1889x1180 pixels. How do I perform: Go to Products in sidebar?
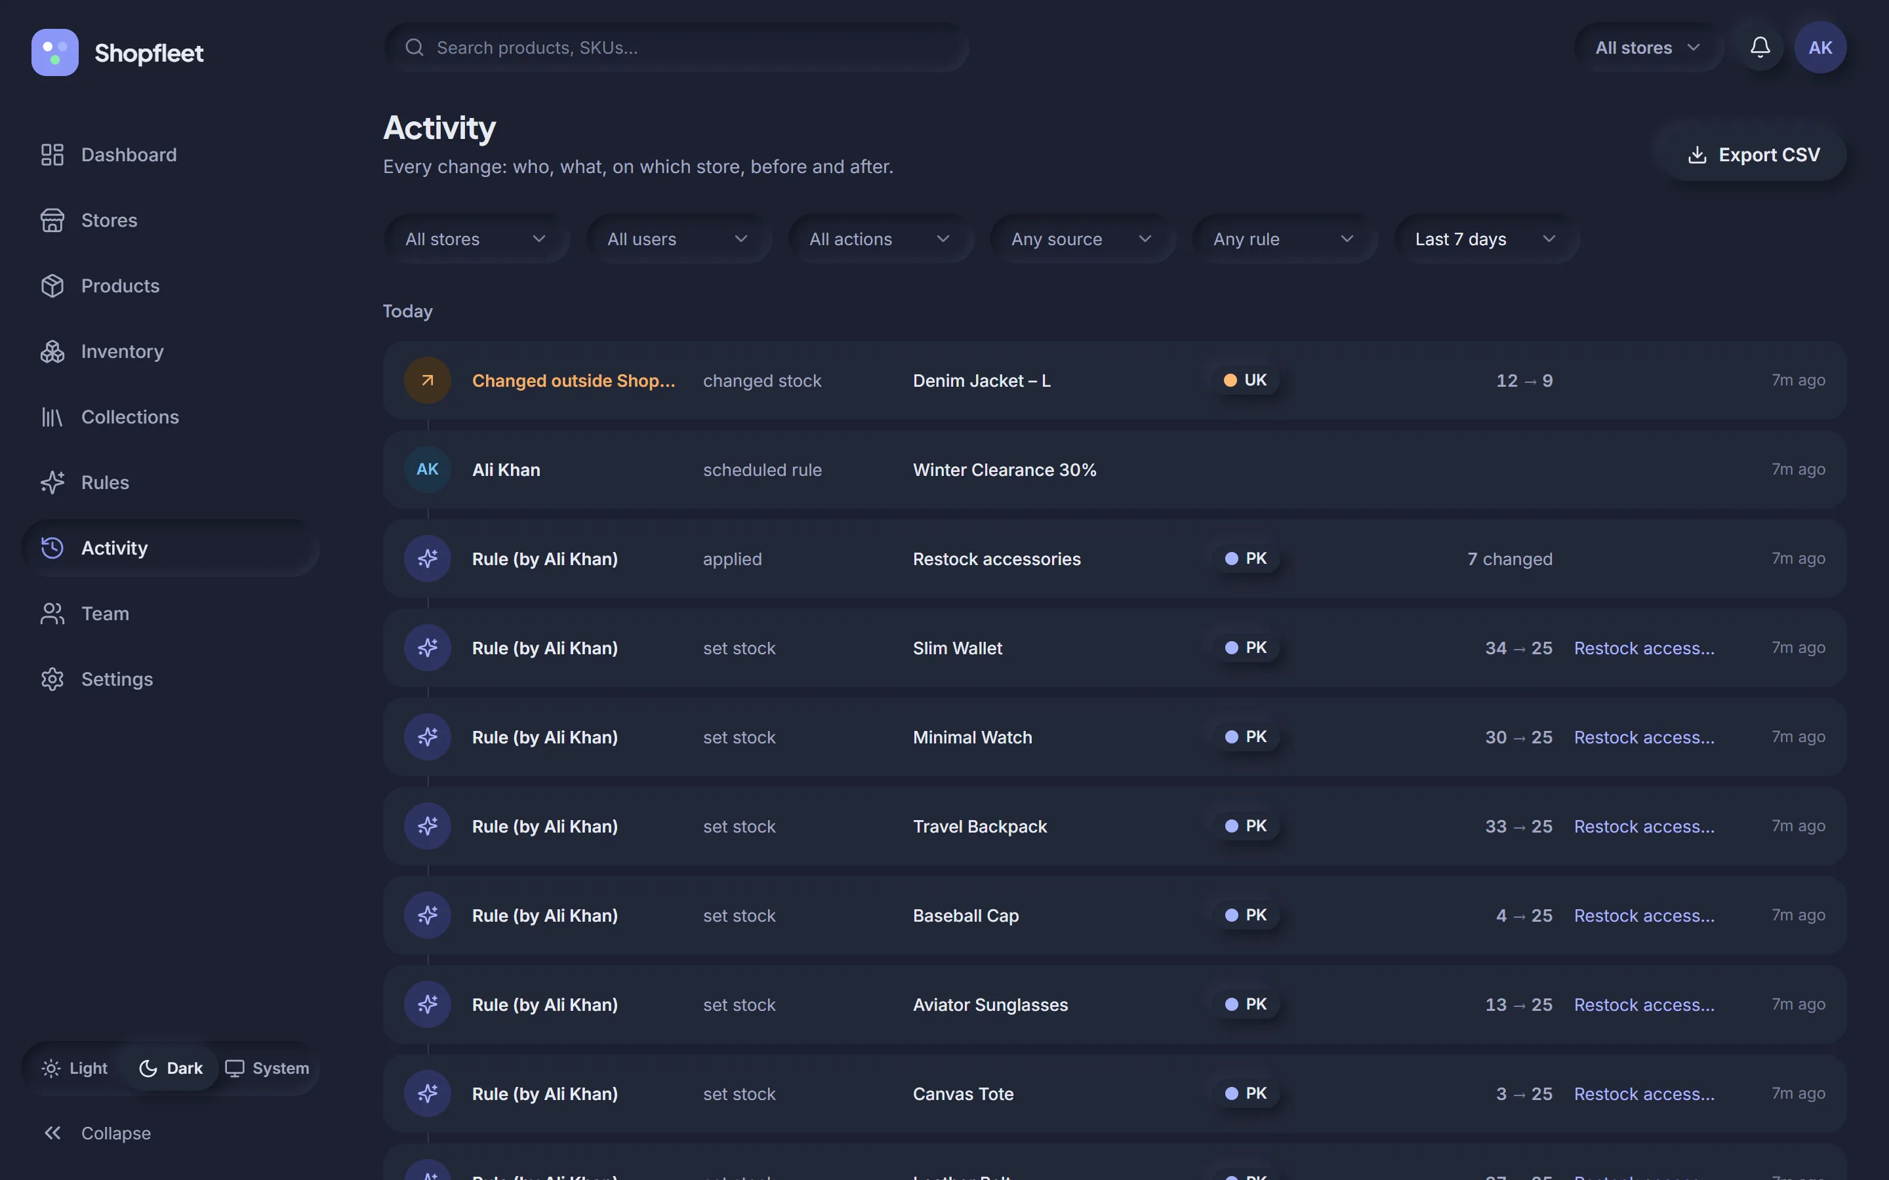pos(170,286)
